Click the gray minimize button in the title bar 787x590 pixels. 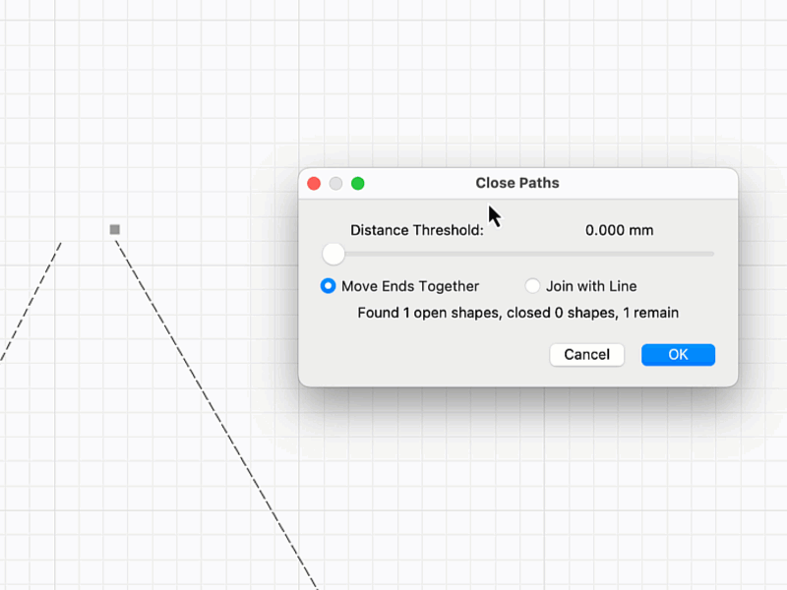[x=336, y=183]
